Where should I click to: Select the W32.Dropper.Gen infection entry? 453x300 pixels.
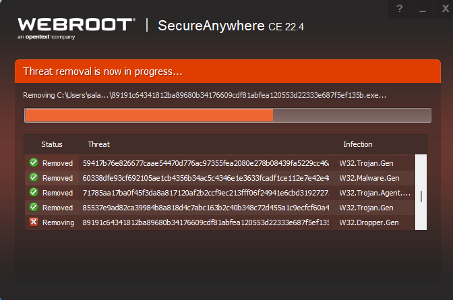point(369,222)
